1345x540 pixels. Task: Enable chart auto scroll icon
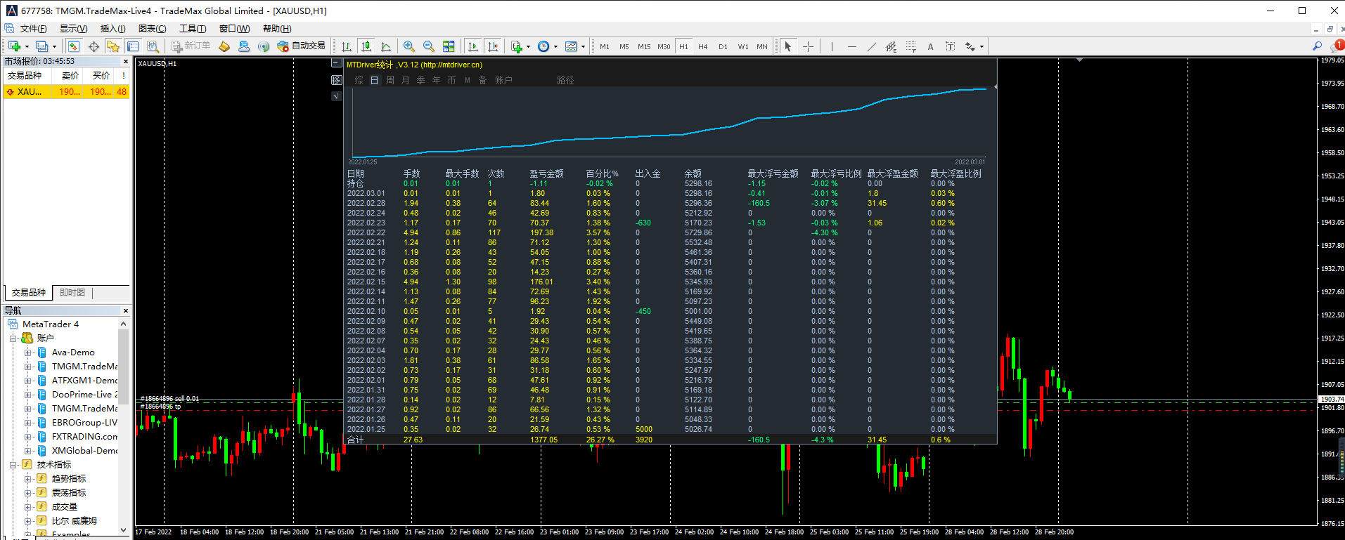[x=473, y=46]
